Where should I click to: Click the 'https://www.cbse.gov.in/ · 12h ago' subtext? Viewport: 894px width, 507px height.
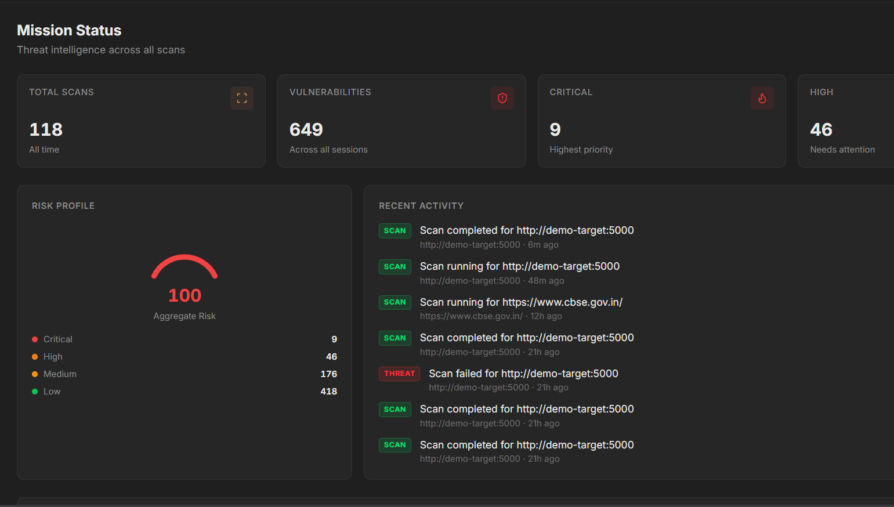pyautogui.click(x=491, y=316)
